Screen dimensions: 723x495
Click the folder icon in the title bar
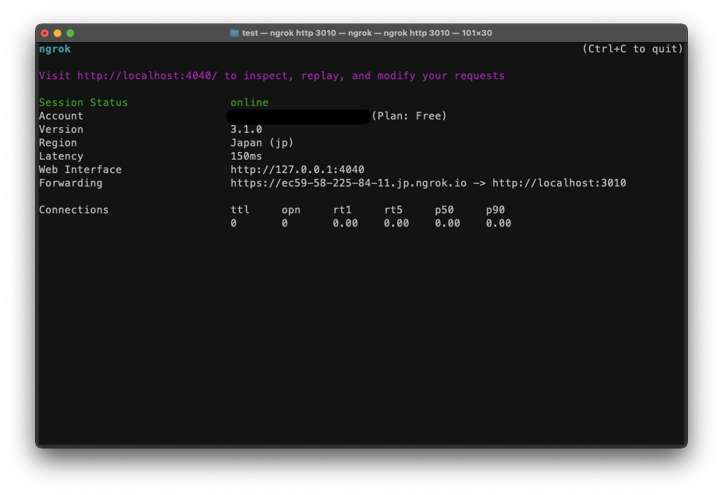234,33
